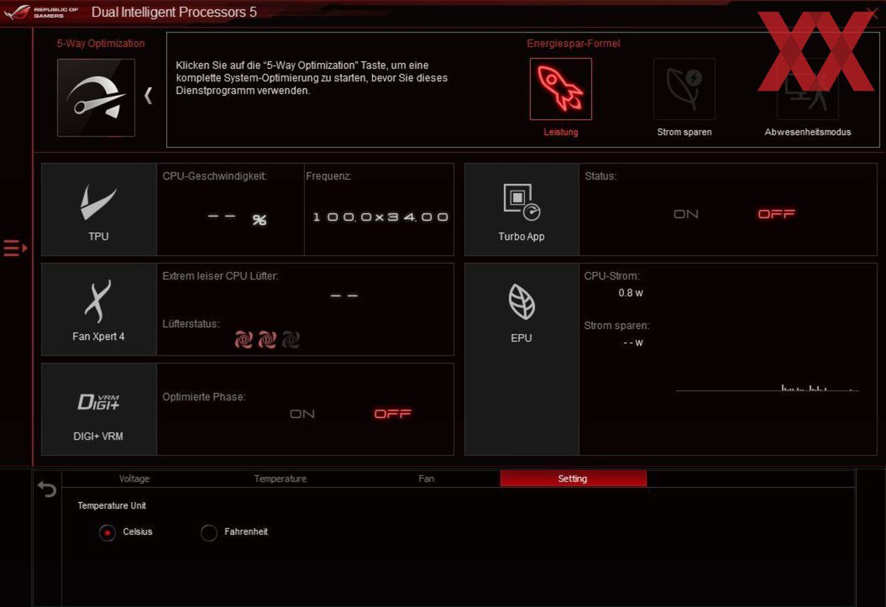This screenshot has height=607, width=886.
Task: Switch to the Temperature tab
Action: pos(280,479)
